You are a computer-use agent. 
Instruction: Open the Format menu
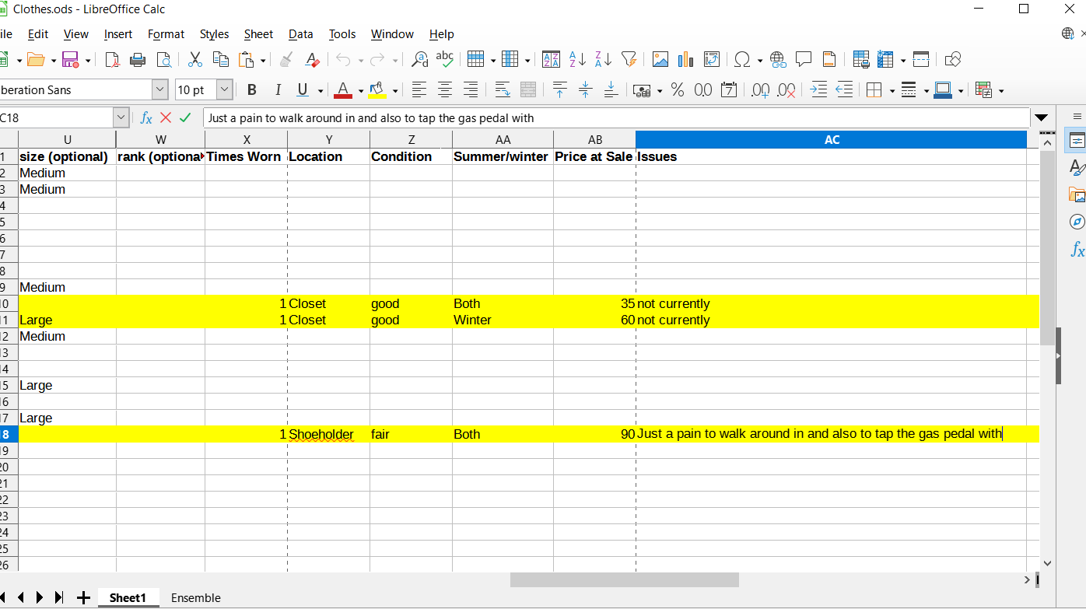166,34
